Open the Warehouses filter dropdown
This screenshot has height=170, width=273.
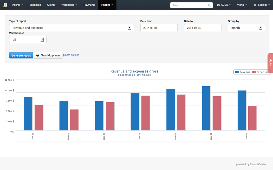tap(28, 40)
